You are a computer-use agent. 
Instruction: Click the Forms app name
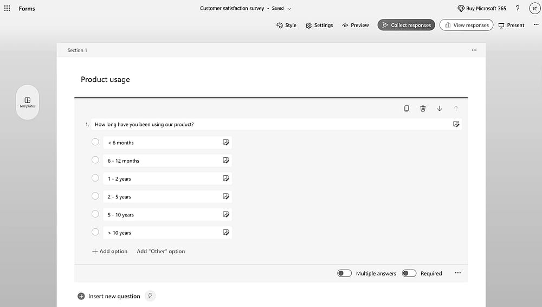click(27, 9)
